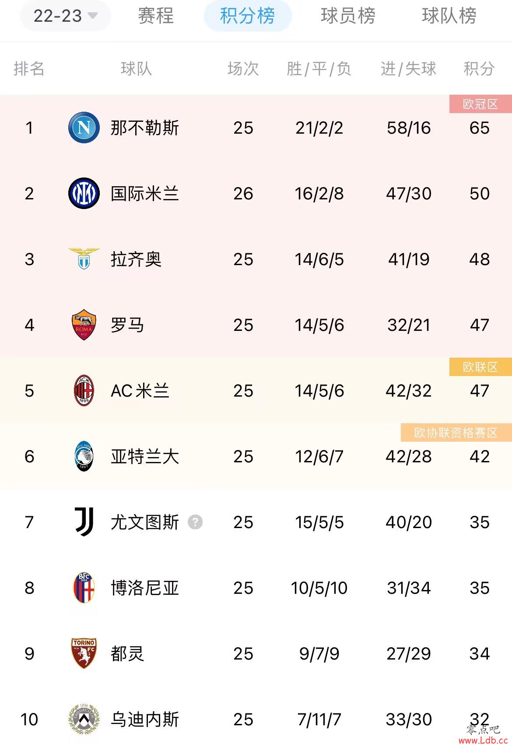Screen dimensions: 512x745
Task: Click the Bologna BFC crest
Action: [84, 588]
